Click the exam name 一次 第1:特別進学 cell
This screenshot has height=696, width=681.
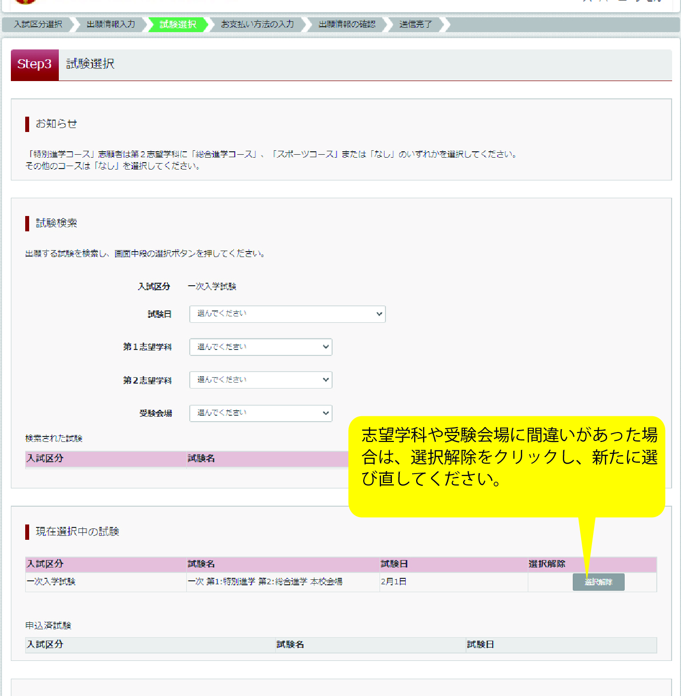click(265, 582)
